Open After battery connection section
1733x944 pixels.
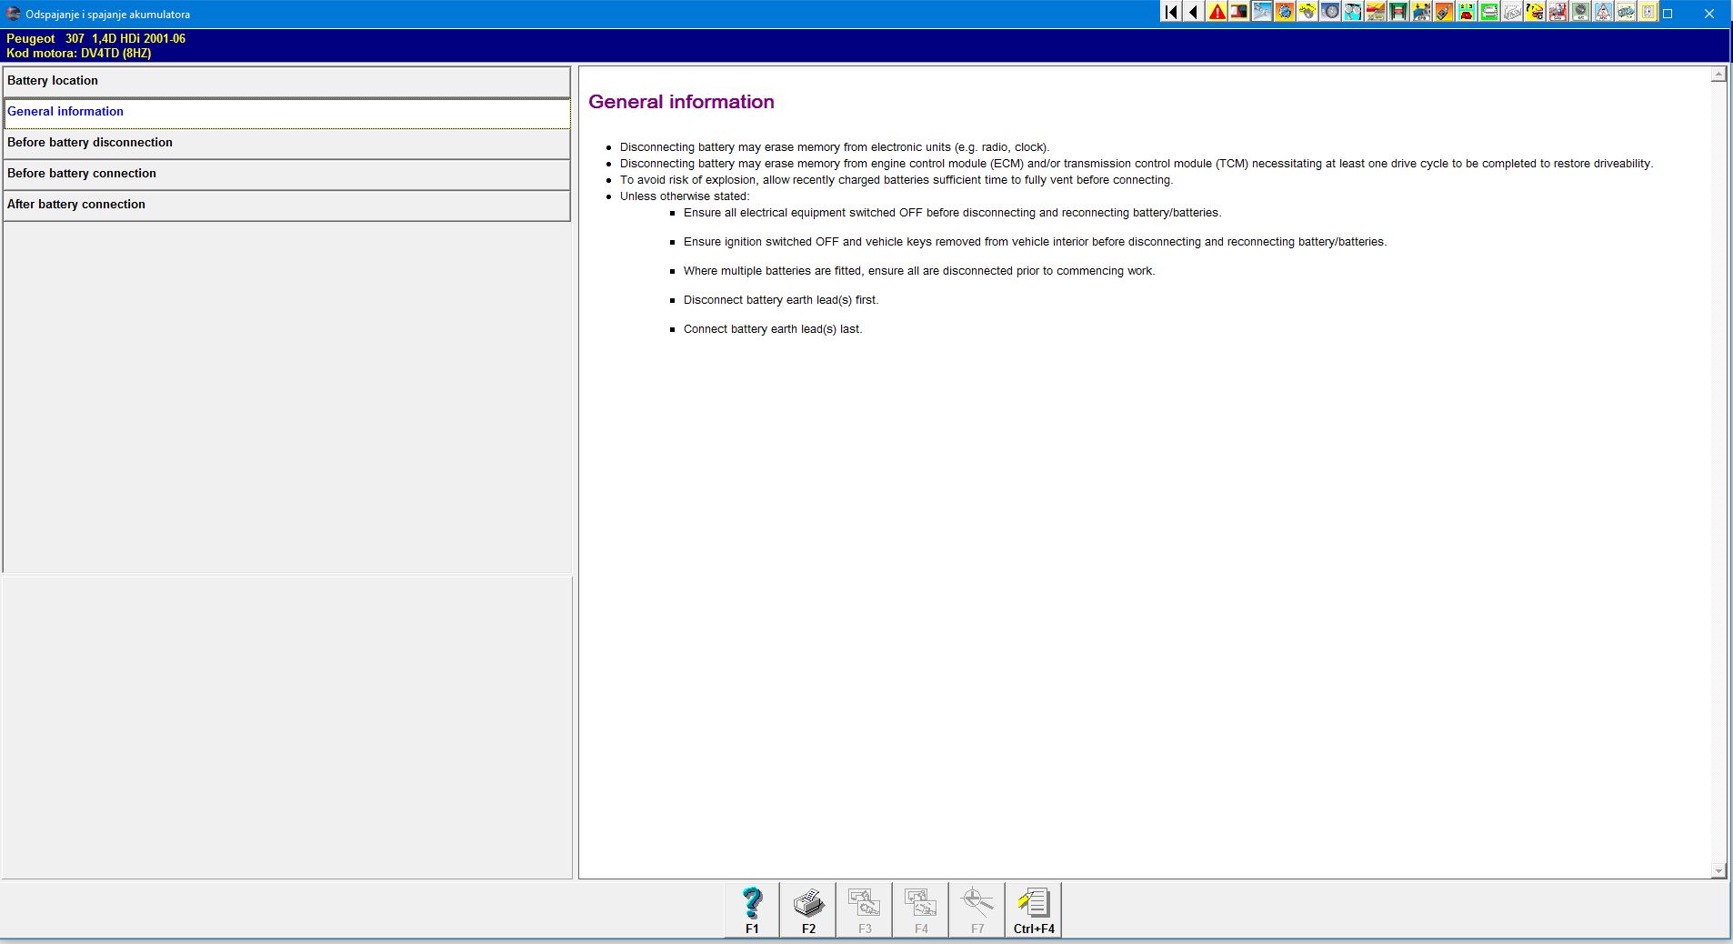tap(286, 205)
